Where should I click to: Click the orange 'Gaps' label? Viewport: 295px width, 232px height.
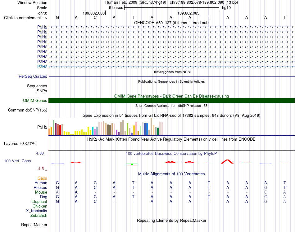pos(42,178)
